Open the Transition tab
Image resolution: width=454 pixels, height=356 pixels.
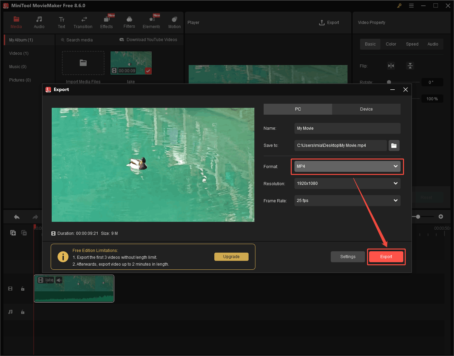tap(83, 23)
